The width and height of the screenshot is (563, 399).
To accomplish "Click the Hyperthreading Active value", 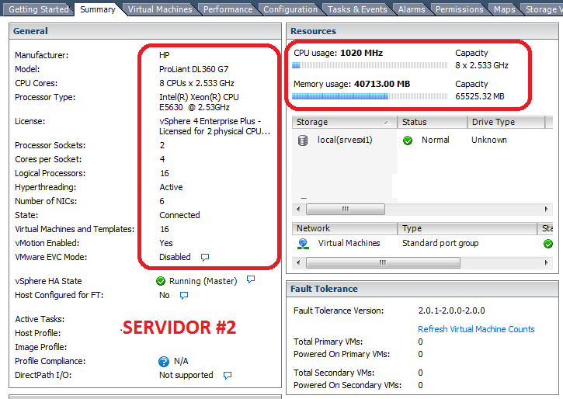I will tap(171, 187).
